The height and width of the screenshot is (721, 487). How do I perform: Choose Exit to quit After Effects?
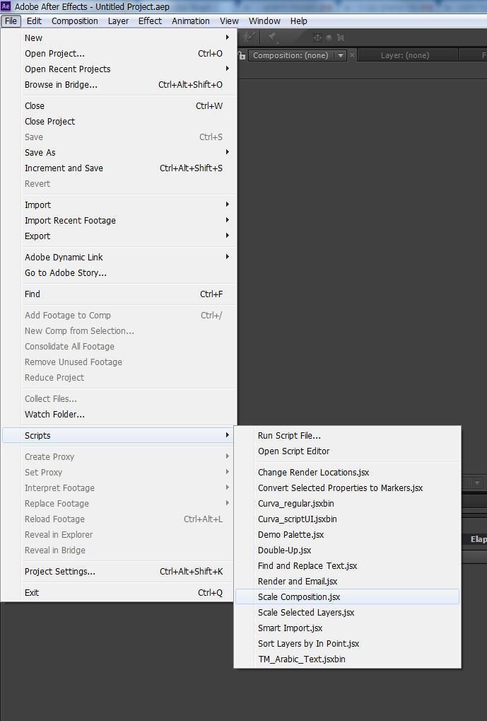pyautogui.click(x=119, y=593)
